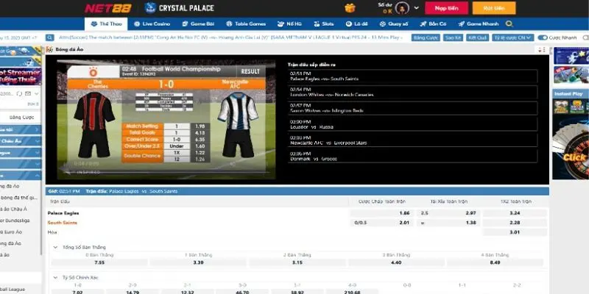Open the Lô đề menu
This screenshot has height=294, width=589.
[x=356, y=24]
